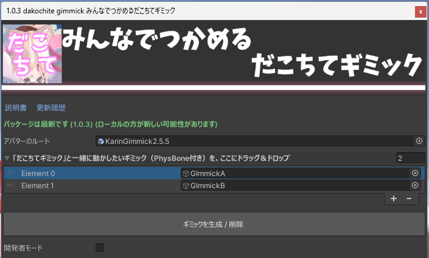Open the 更新履歴 link
The image size is (429, 258).
click(51, 108)
